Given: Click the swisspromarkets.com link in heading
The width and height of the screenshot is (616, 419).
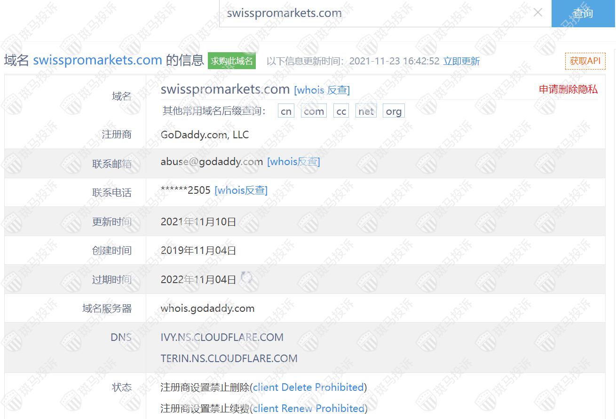Looking at the screenshot, I should pyautogui.click(x=97, y=60).
